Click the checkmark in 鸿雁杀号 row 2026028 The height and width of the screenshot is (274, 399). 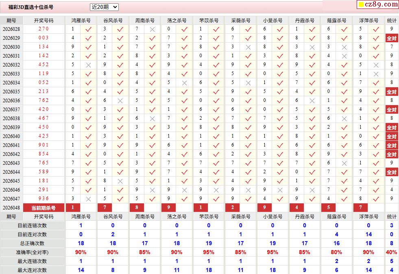[88, 29]
